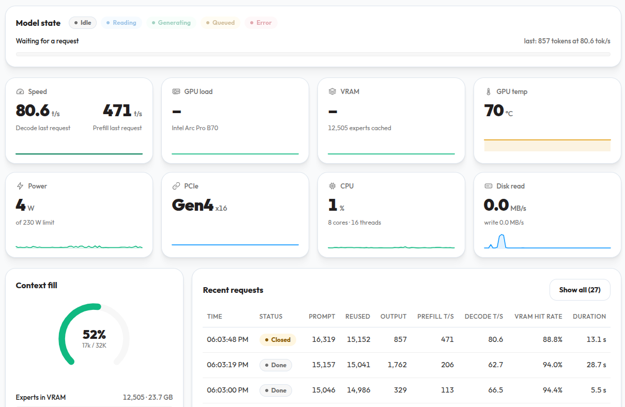Click the Intel Arc Pro B70 label

coord(195,128)
